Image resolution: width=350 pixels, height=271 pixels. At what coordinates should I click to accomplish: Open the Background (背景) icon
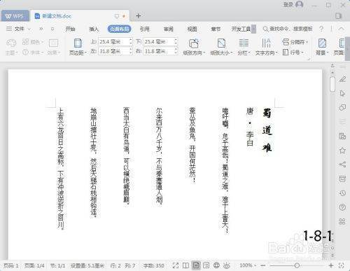(x=322, y=43)
